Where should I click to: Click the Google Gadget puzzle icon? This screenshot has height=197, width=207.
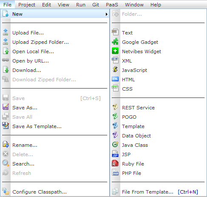tap(115, 42)
